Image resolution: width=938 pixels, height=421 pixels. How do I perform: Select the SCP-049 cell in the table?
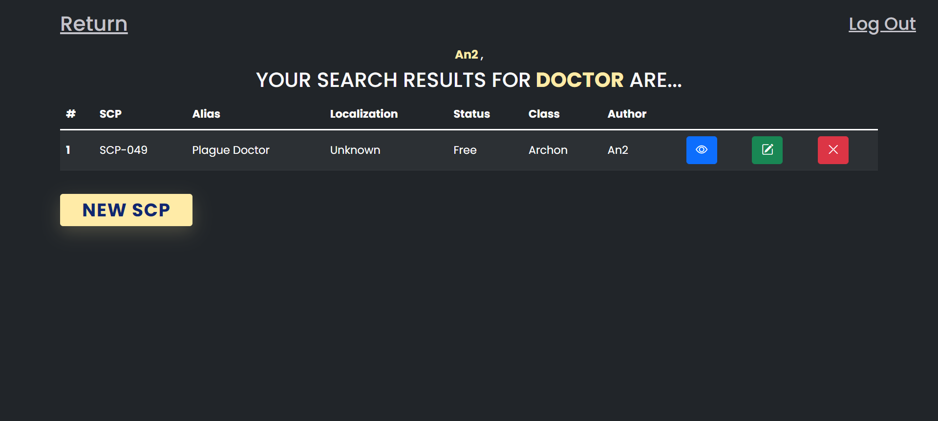(x=124, y=150)
